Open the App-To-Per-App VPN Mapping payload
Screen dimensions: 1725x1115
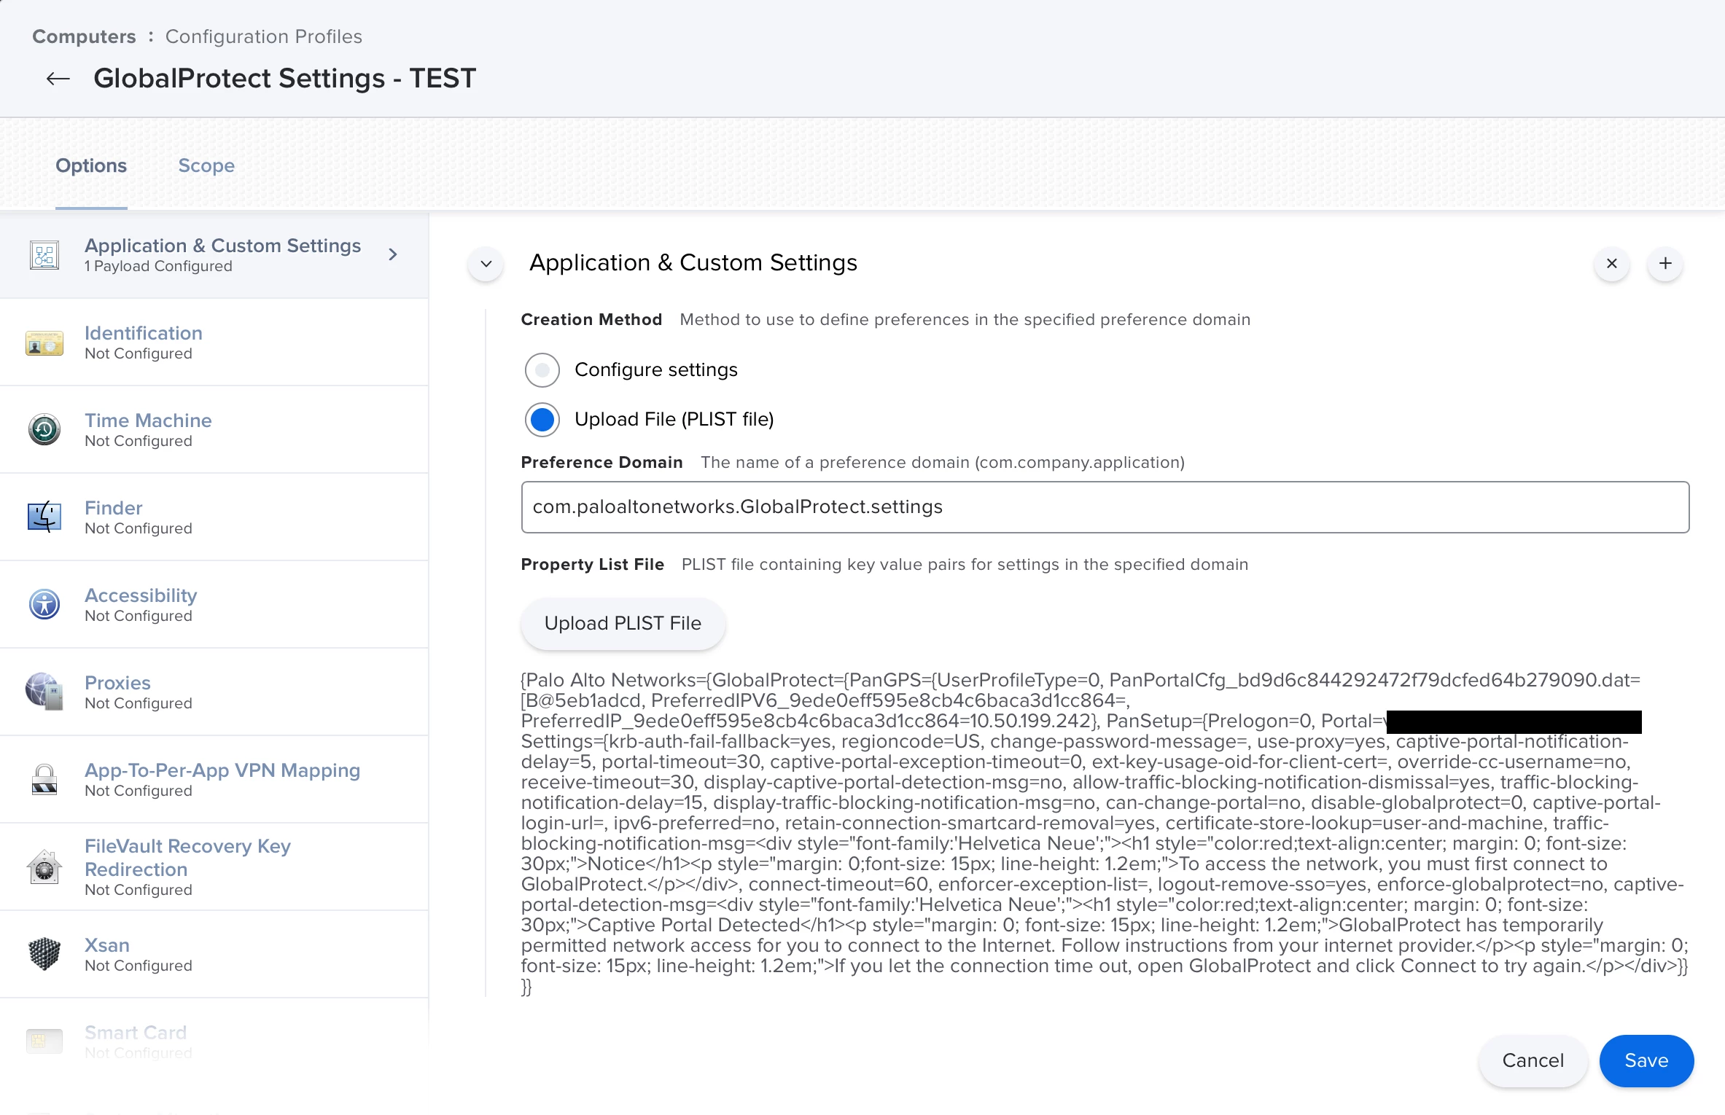214,780
